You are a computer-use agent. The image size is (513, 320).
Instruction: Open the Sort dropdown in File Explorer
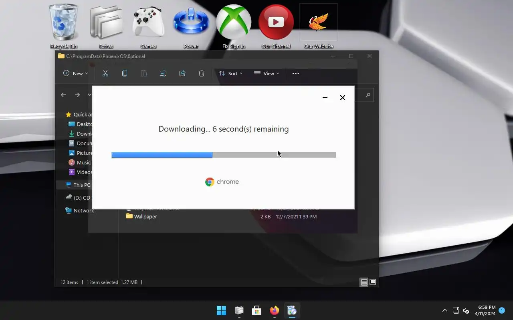(230, 73)
